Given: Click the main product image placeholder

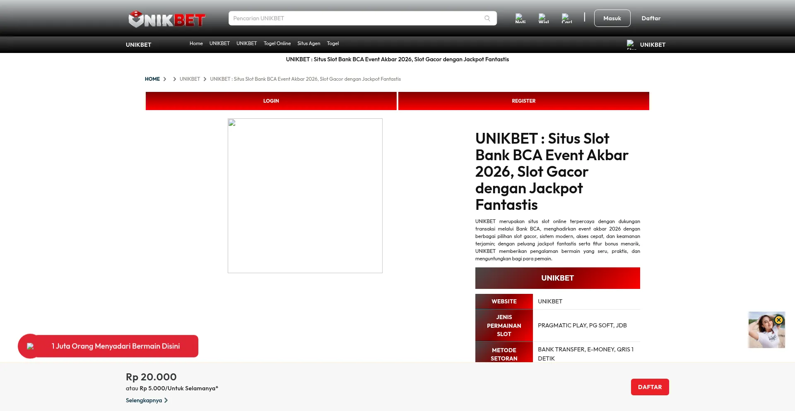Looking at the screenshot, I should pyautogui.click(x=305, y=196).
